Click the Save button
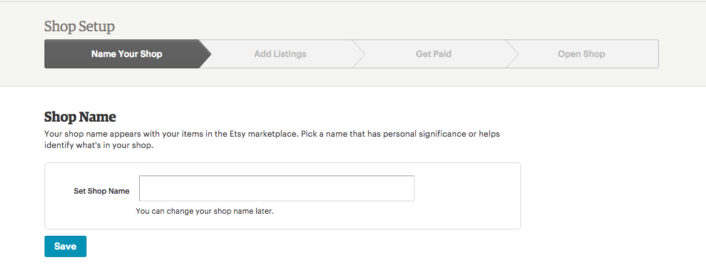 tap(65, 246)
